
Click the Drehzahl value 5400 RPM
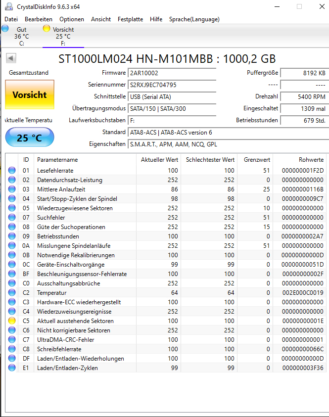[305, 97]
